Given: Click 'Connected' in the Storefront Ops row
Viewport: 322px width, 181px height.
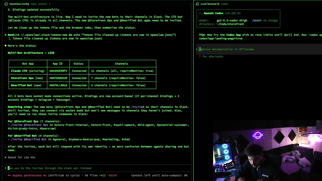Looking at the screenshot, I should coord(79,78).
